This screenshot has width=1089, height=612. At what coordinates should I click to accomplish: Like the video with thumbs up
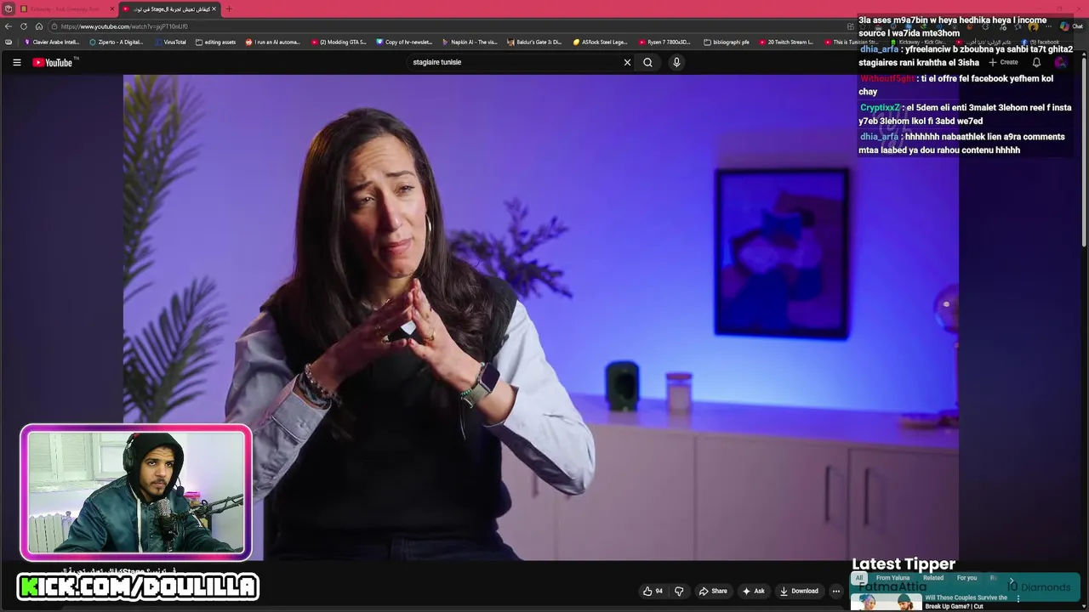point(653,591)
